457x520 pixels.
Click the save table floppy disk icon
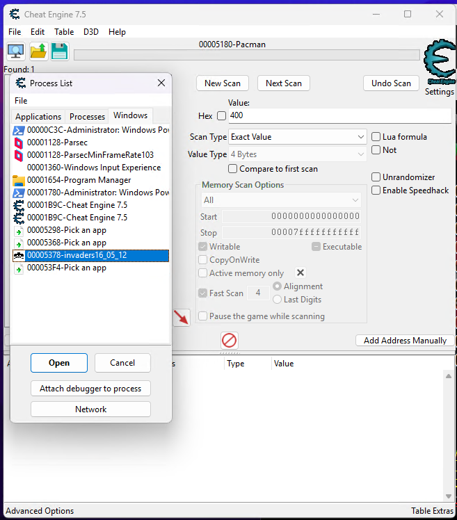(60, 51)
